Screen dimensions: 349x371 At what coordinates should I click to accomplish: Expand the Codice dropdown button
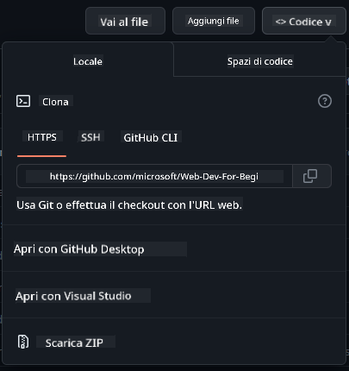pyautogui.click(x=304, y=21)
